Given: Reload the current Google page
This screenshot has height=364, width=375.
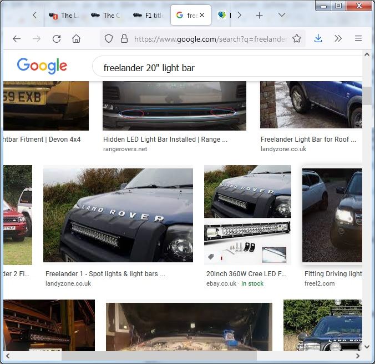Looking at the screenshot, I should pyautogui.click(x=57, y=38).
